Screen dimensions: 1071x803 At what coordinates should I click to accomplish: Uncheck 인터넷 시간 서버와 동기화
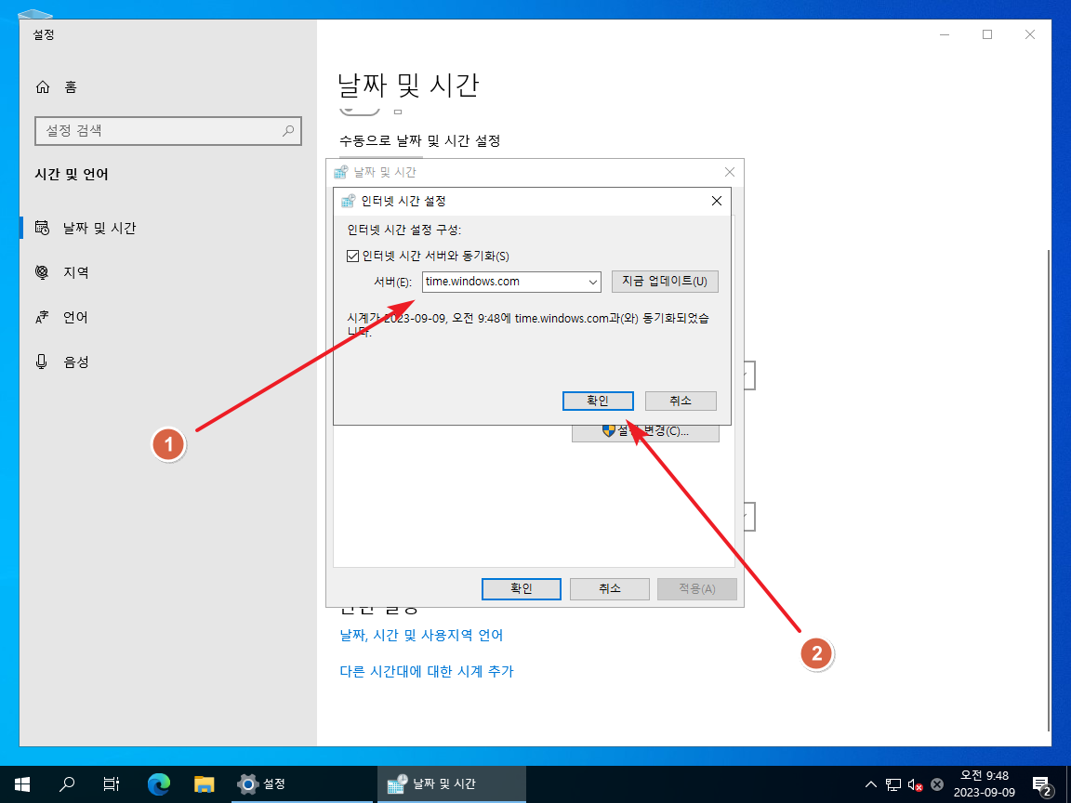353,256
